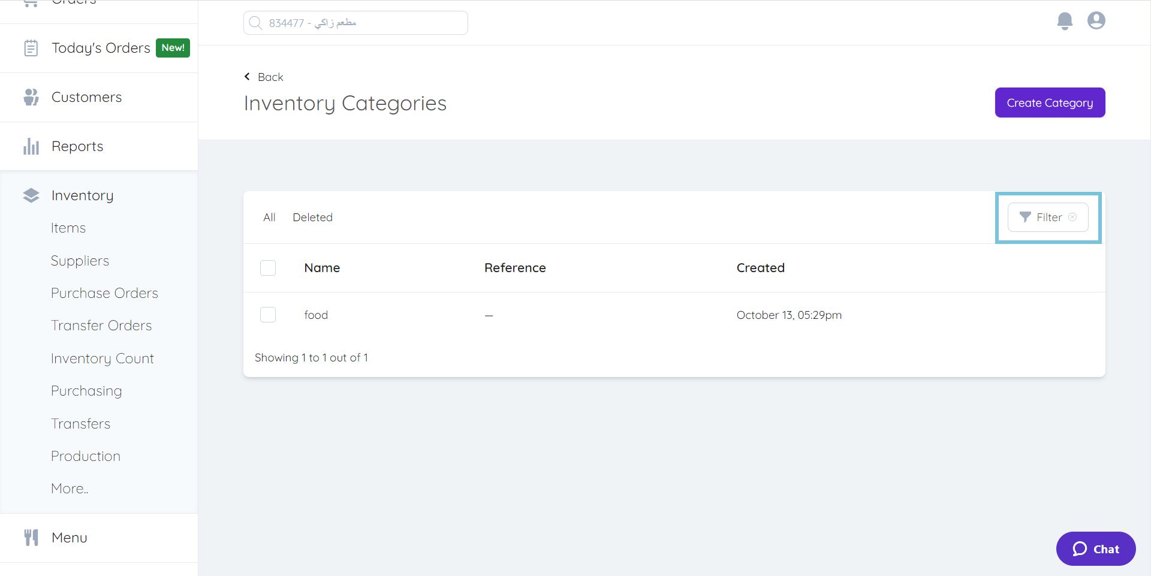Open the Today's Orders clipboard icon
1151x576 pixels.
pyautogui.click(x=31, y=47)
